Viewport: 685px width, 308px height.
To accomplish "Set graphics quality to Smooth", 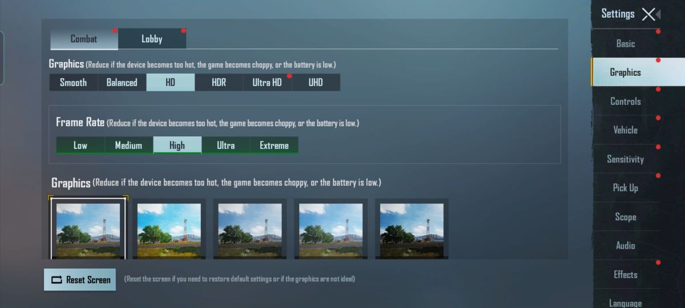I will point(73,82).
